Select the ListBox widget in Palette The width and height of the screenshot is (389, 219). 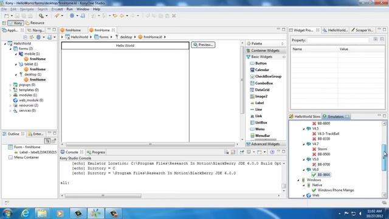[258, 122]
